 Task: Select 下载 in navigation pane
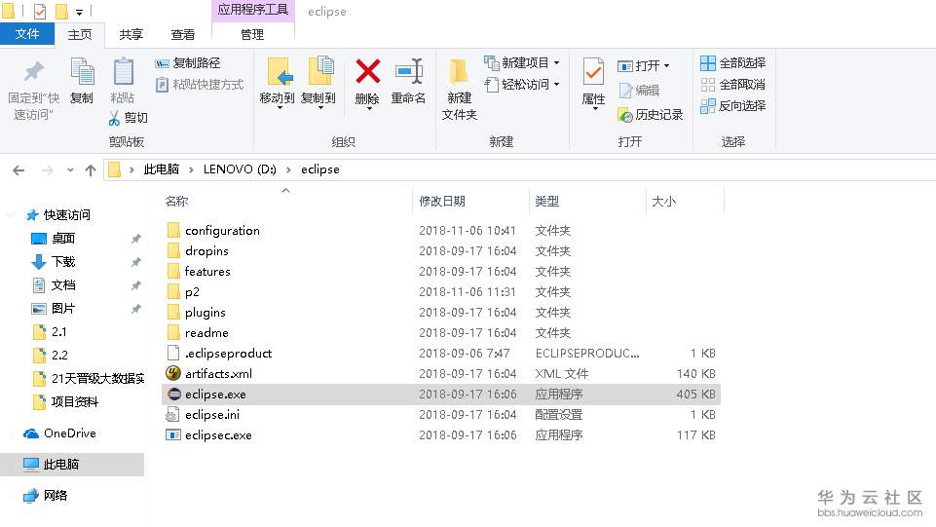point(63,261)
